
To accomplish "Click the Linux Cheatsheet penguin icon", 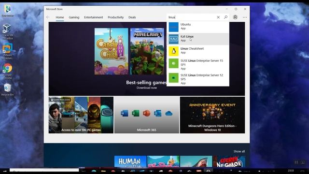I will [174, 51].
